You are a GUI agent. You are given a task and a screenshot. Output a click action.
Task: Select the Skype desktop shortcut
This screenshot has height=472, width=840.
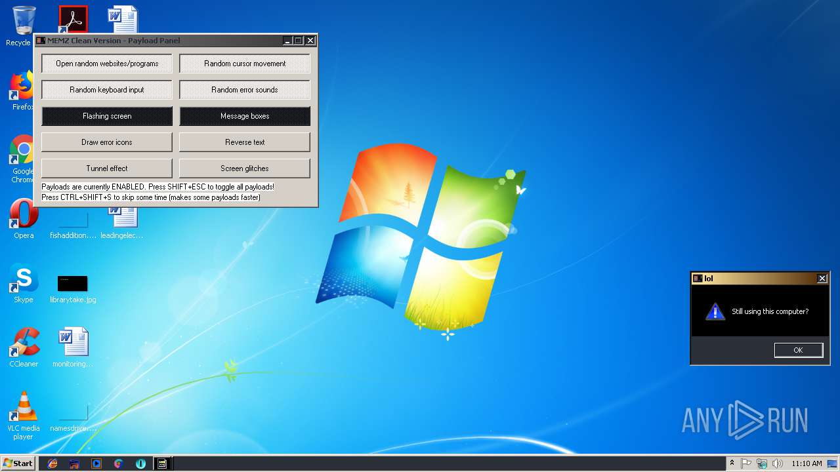tap(23, 283)
